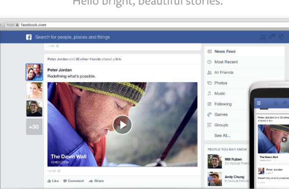Click the Following feed icon

[x=209, y=104]
